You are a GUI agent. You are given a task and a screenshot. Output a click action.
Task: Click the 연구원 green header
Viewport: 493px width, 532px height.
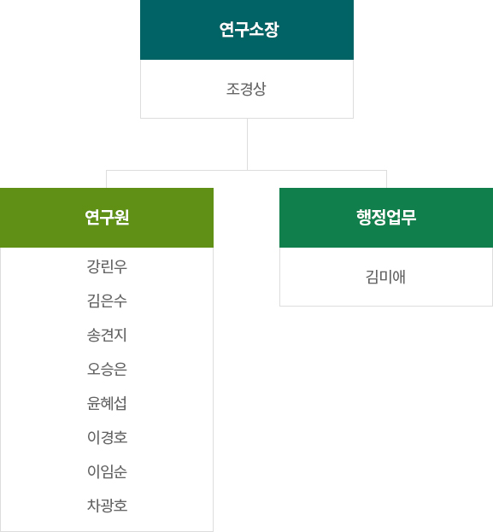pos(107,218)
